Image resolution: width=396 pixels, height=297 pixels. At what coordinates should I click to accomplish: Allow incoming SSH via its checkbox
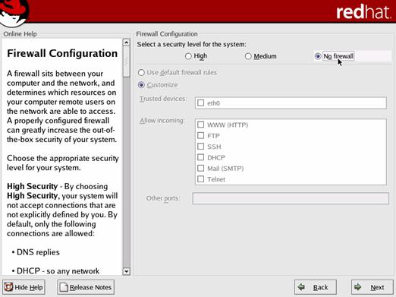coord(200,147)
